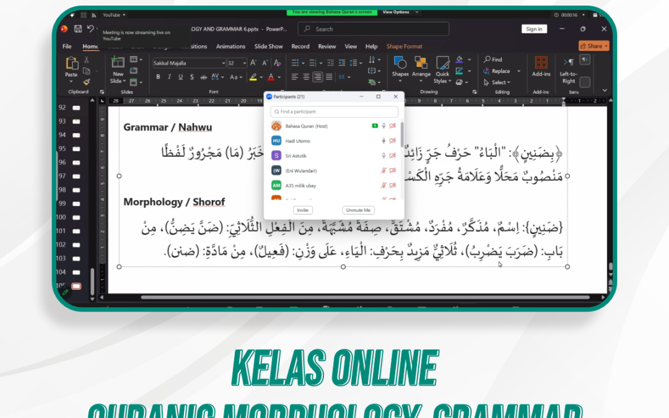Open the Review tab
This screenshot has height=418, width=669.
coord(327,46)
